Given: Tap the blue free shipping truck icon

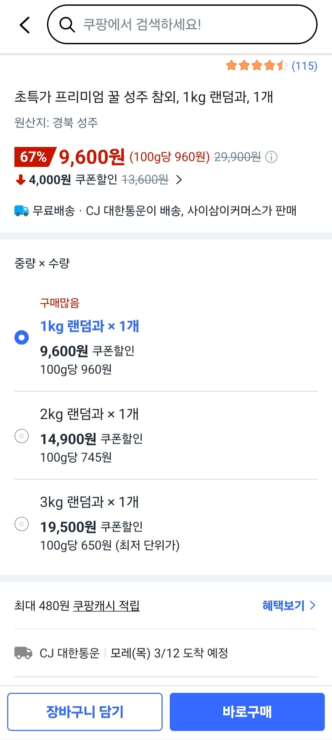Looking at the screenshot, I should tap(22, 211).
